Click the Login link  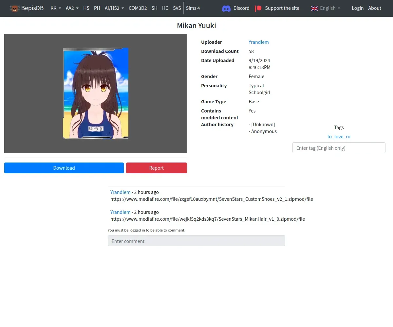(x=358, y=8)
